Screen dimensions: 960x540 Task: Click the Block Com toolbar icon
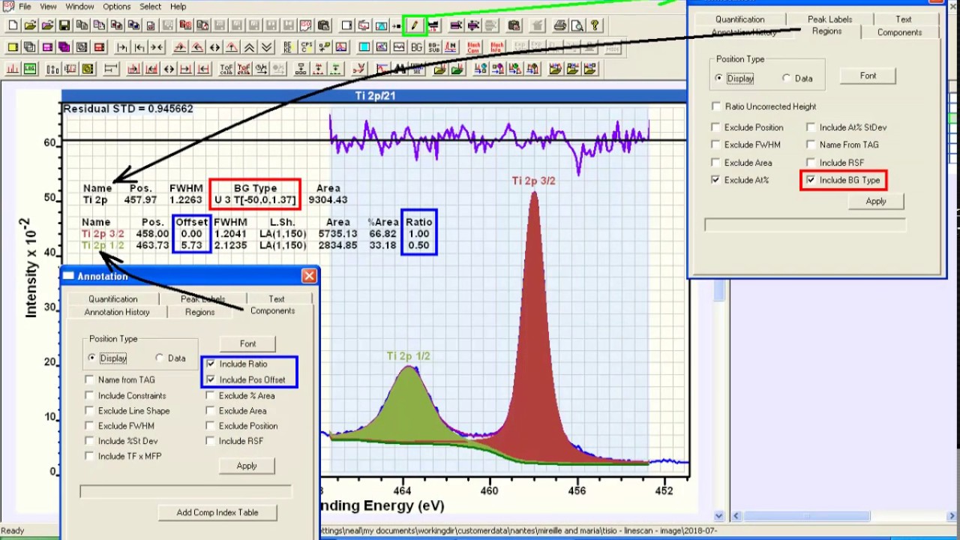473,47
